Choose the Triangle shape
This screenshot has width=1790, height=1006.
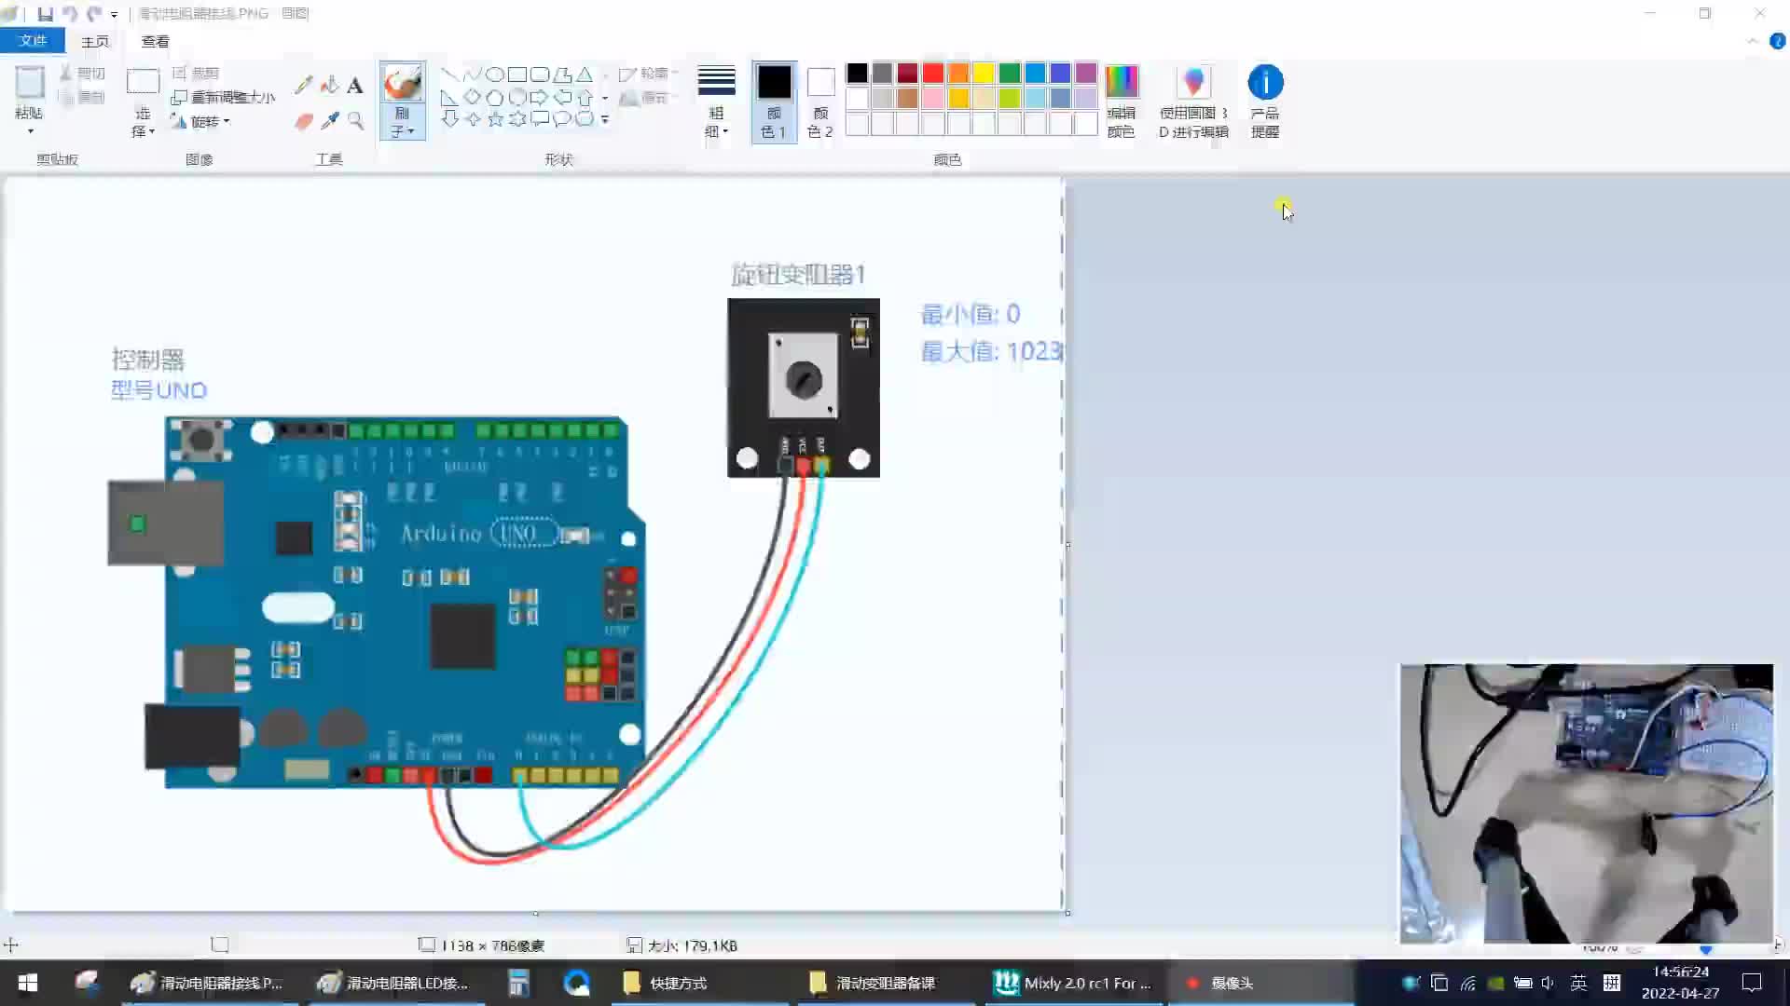585,75
